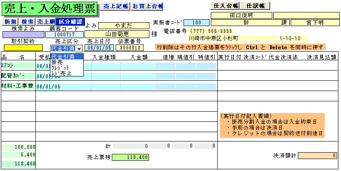Open the 仕入台帳 button
The image size is (341, 171).
[225, 6]
